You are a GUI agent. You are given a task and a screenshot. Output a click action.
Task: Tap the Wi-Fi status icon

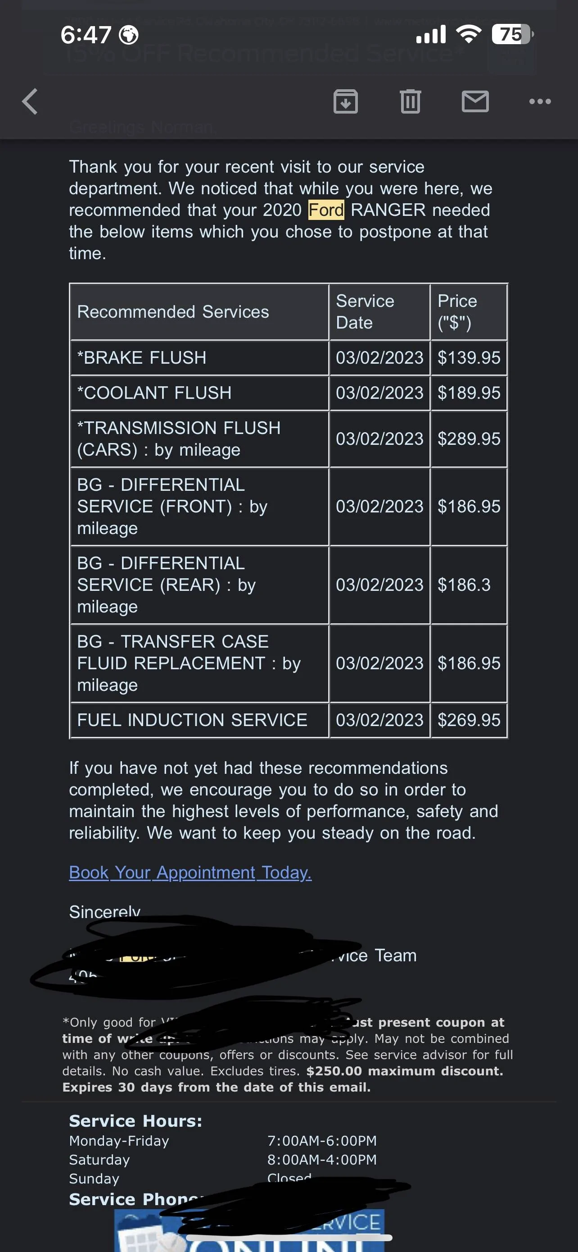[468, 34]
